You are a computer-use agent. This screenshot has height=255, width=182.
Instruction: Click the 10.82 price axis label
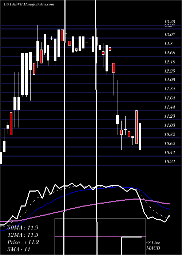[170, 134]
